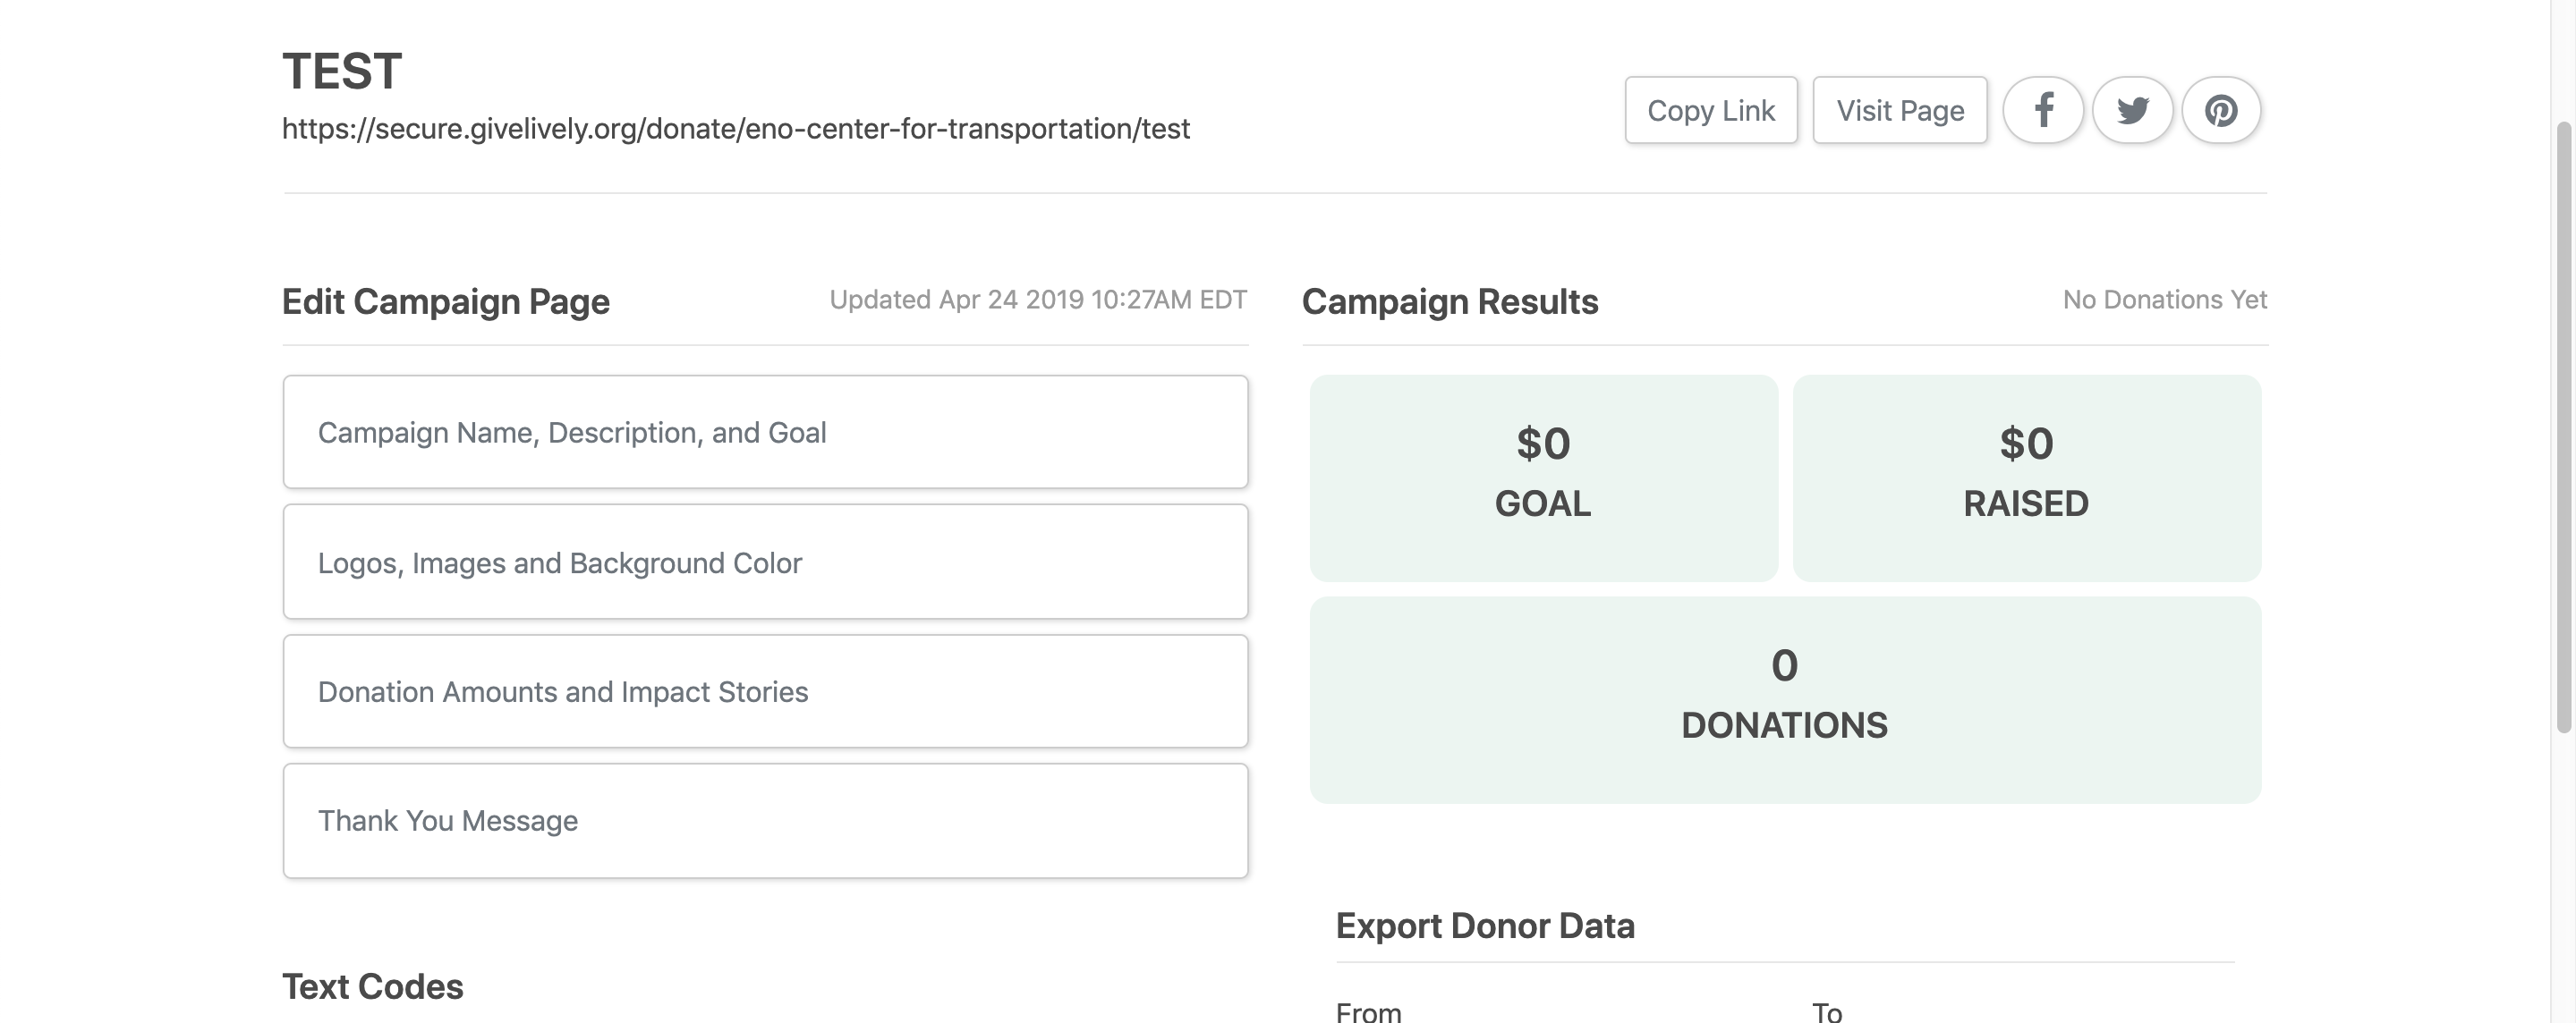Click the TEST campaign title
2576x1023 pixels.
[342, 72]
